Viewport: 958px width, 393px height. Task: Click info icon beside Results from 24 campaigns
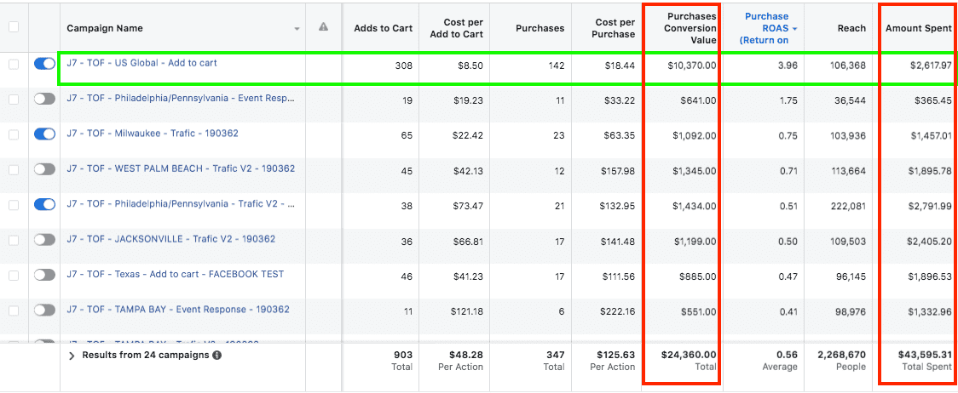[x=216, y=356]
